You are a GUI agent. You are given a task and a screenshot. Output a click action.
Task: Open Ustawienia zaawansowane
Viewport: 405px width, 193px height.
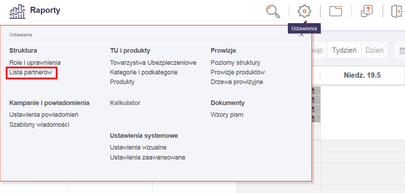tap(148, 157)
